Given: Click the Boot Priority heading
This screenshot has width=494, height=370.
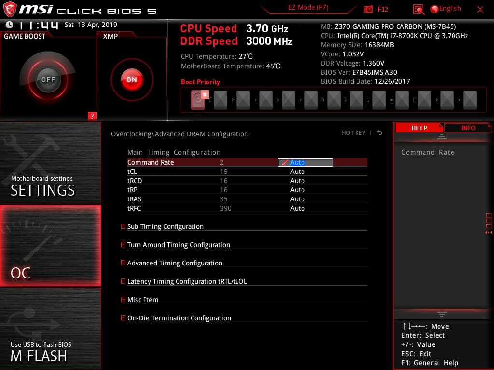Looking at the screenshot, I should pyautogui.click(x=200, y=82).
